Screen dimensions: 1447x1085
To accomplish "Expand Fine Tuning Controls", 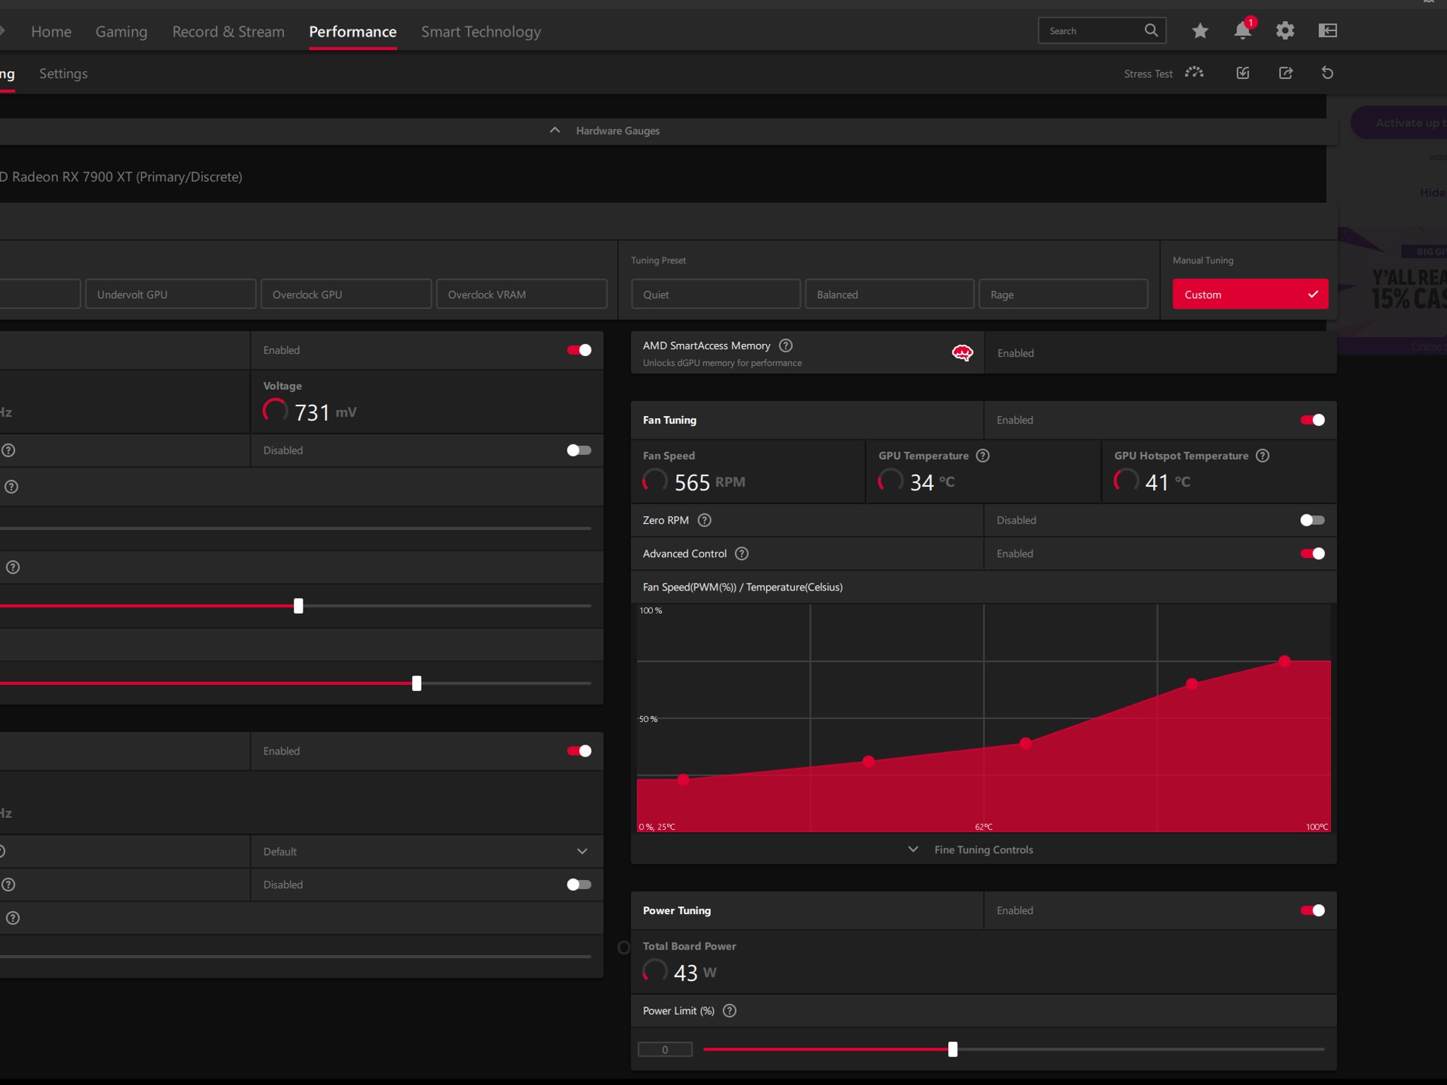I will 983,850.
